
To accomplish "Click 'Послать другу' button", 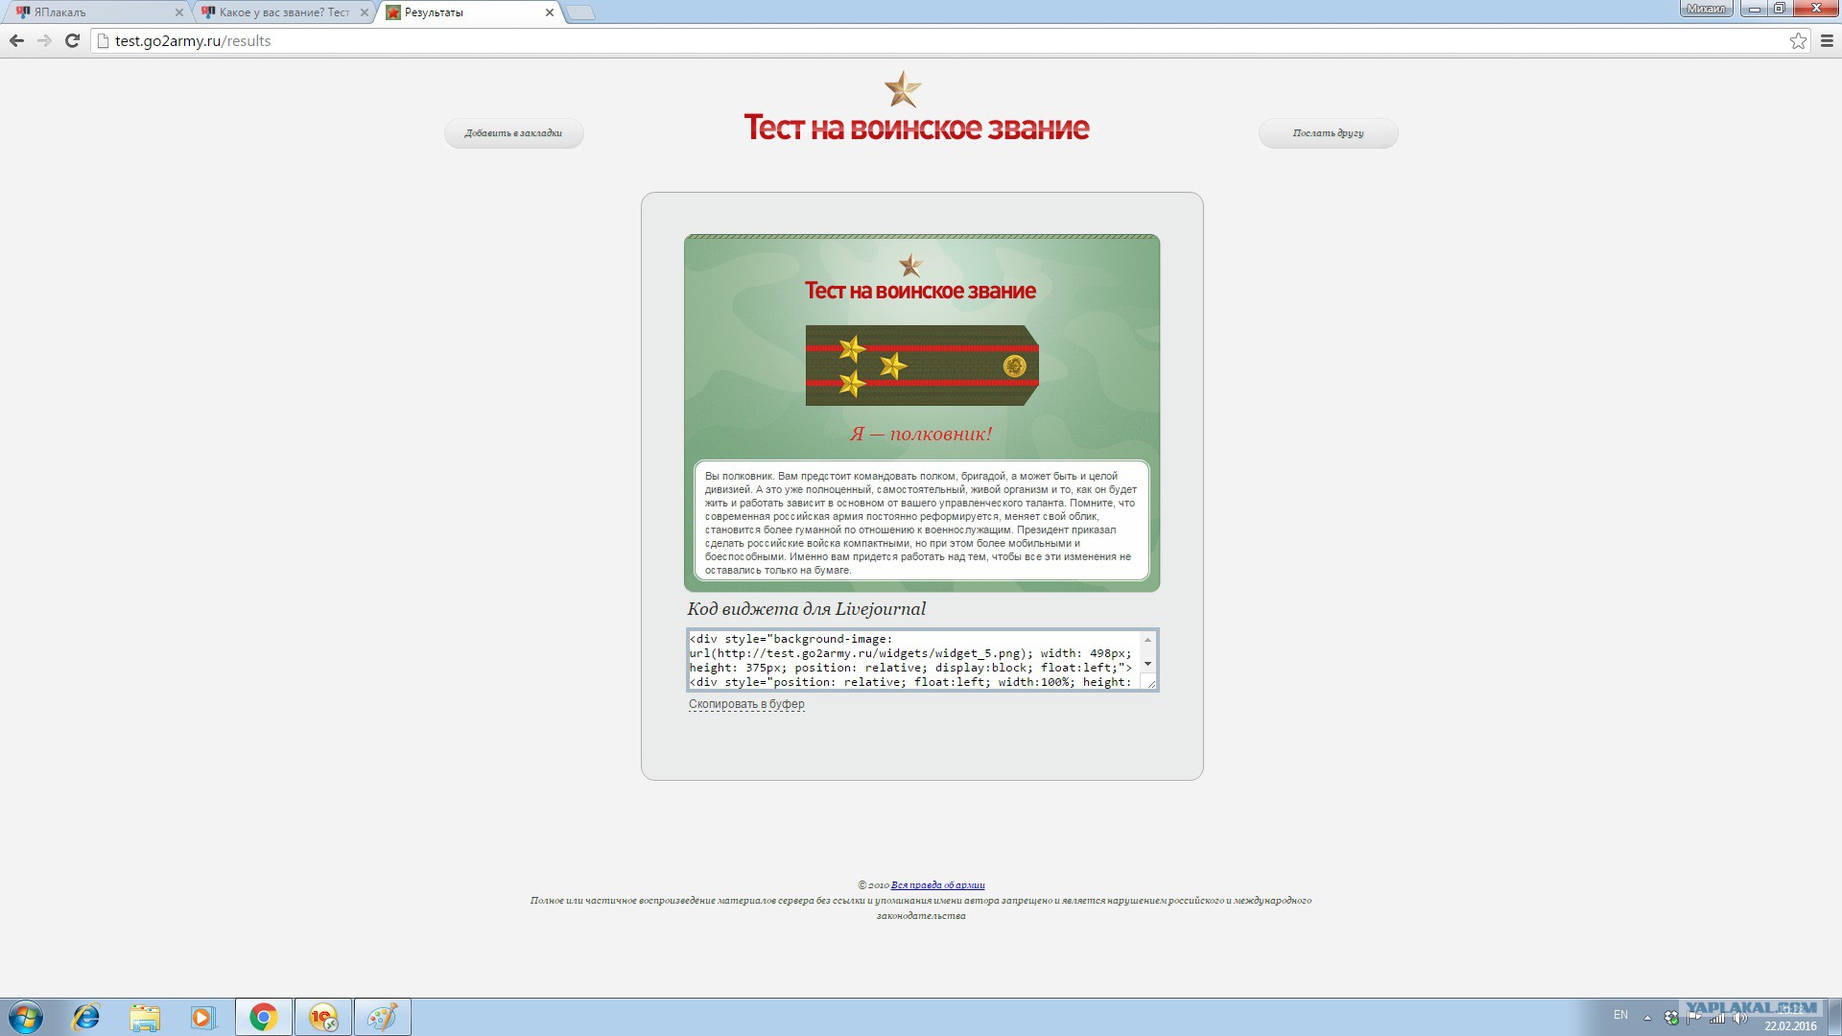I will (1328, 133).
